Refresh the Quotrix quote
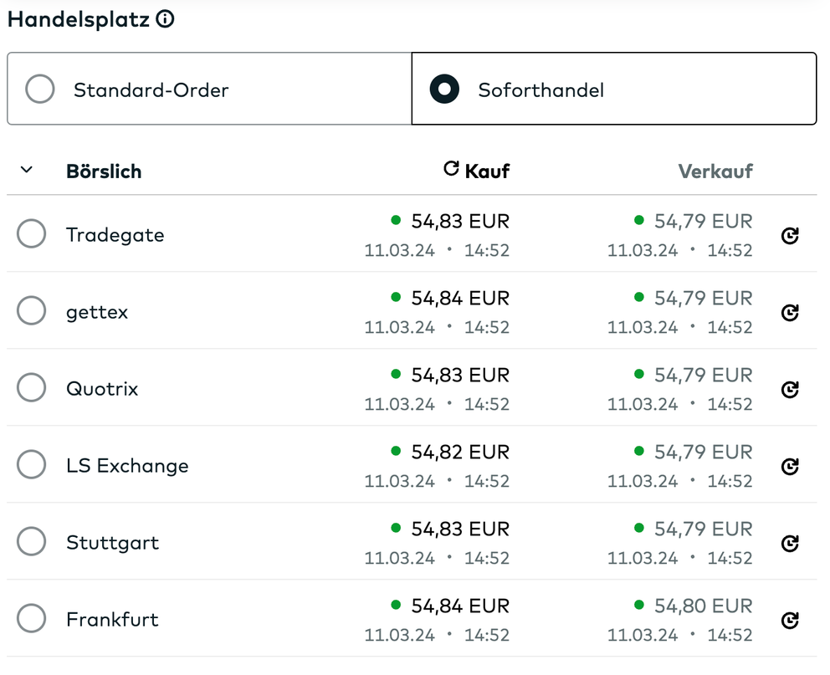The width and height of the screenshot is (830, 675). click(x=789, y=389)
